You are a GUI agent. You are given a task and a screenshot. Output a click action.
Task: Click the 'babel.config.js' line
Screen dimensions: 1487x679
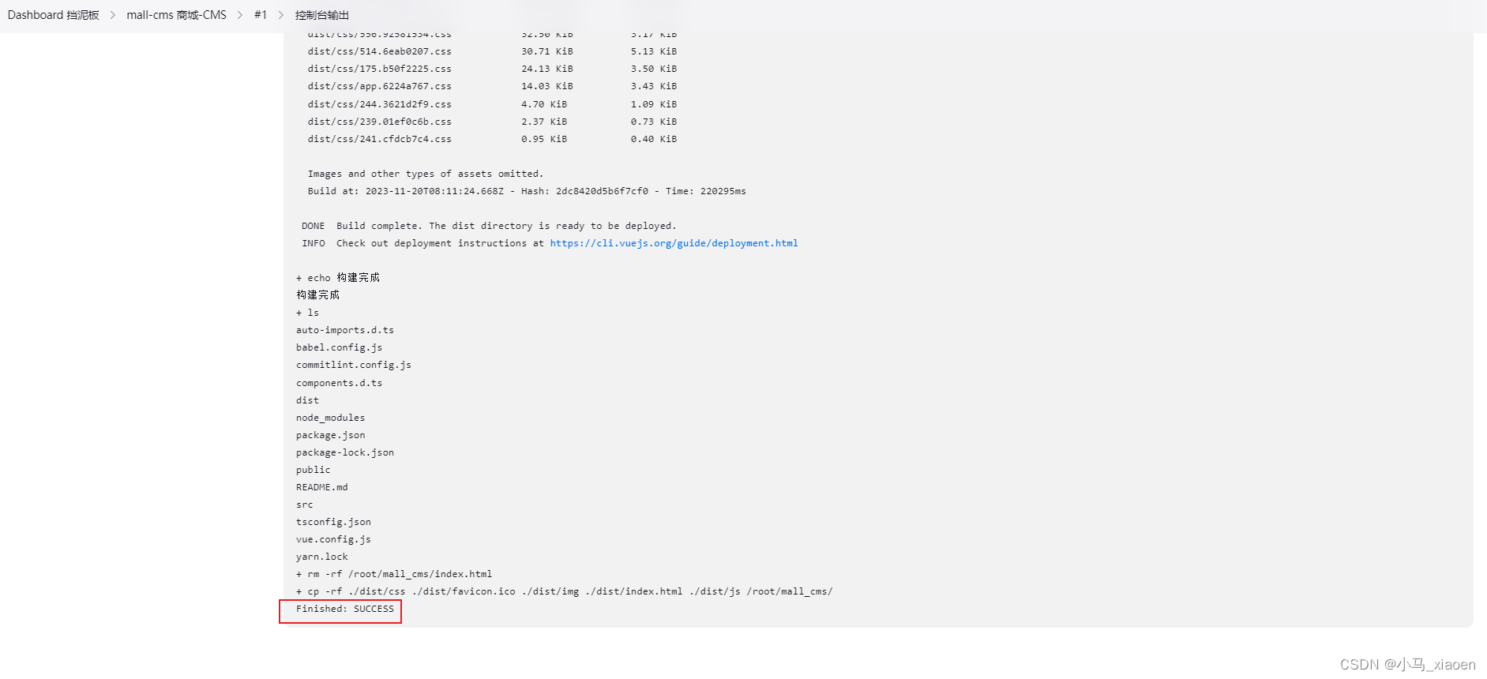(x=340, y=347)
